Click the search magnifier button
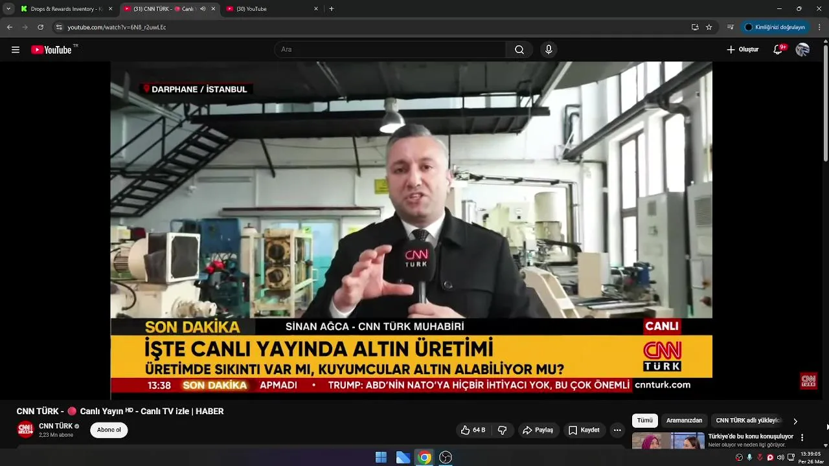829x466 pixels. 519,50
